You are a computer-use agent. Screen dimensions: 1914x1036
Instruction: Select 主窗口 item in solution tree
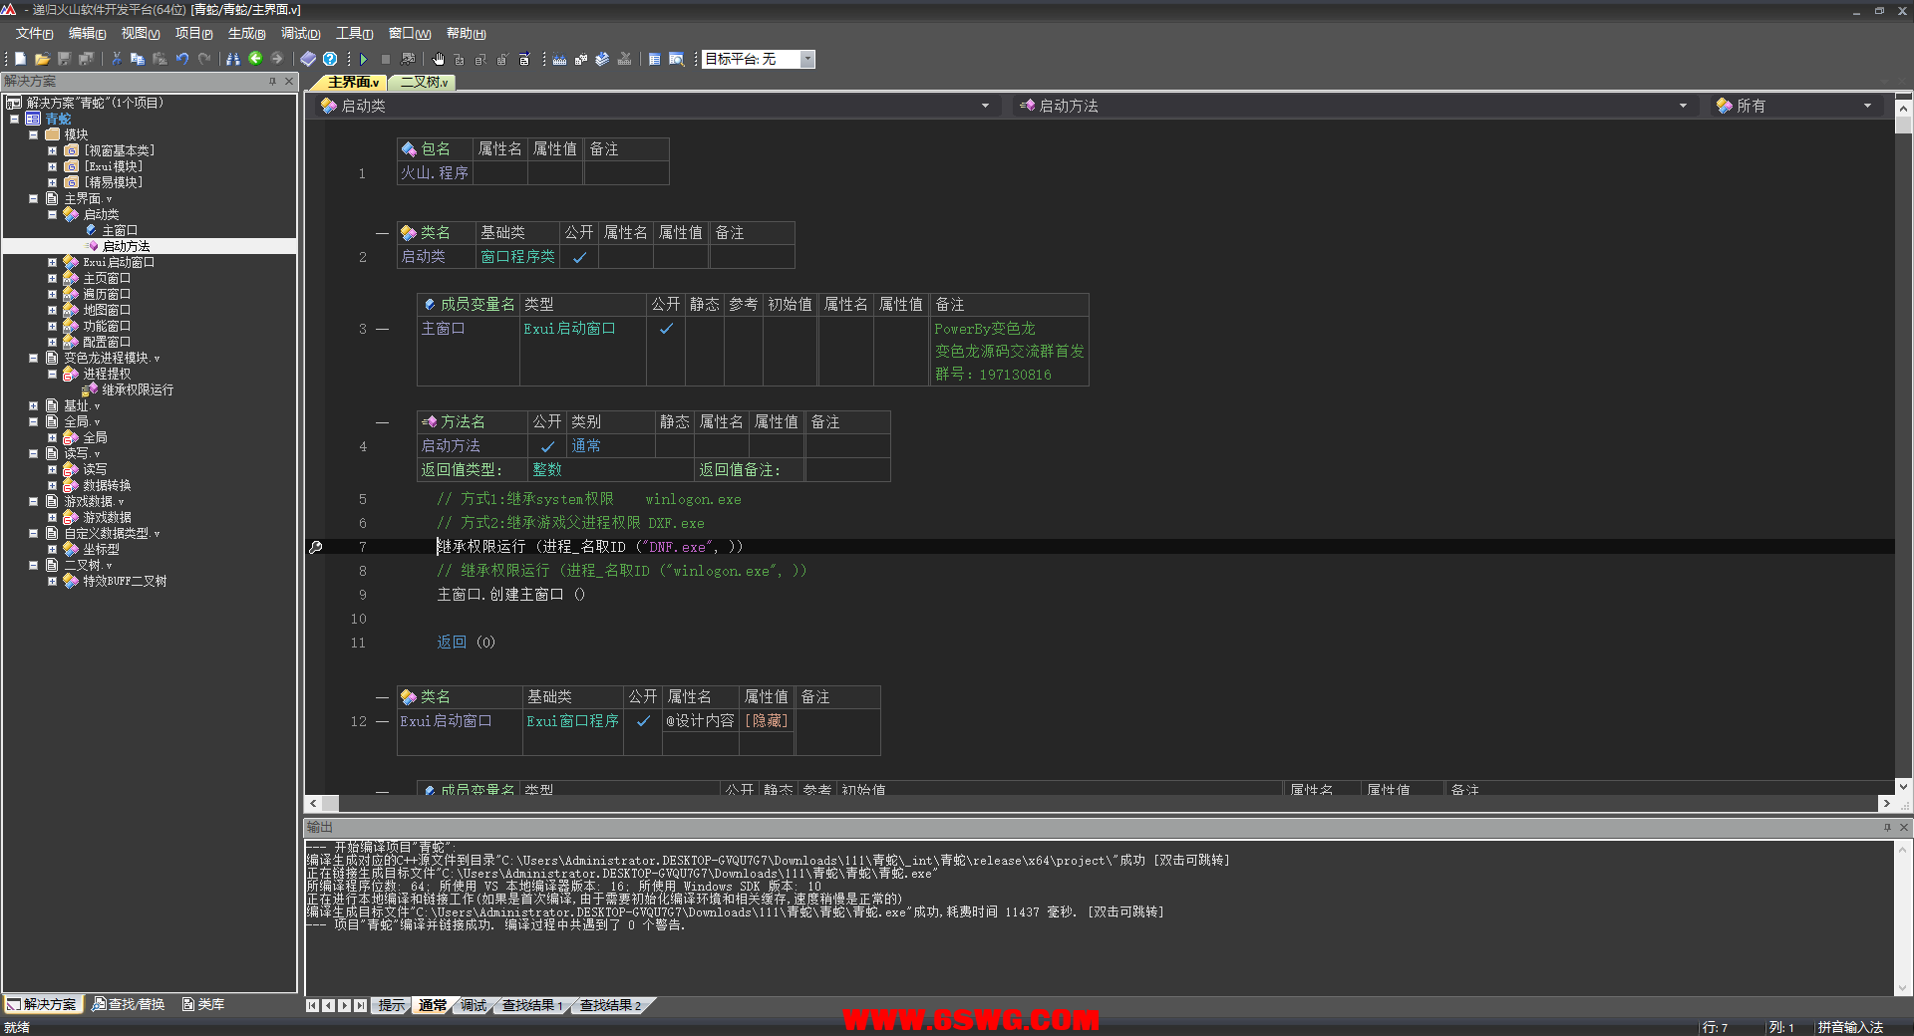click(x=120, y=230)
